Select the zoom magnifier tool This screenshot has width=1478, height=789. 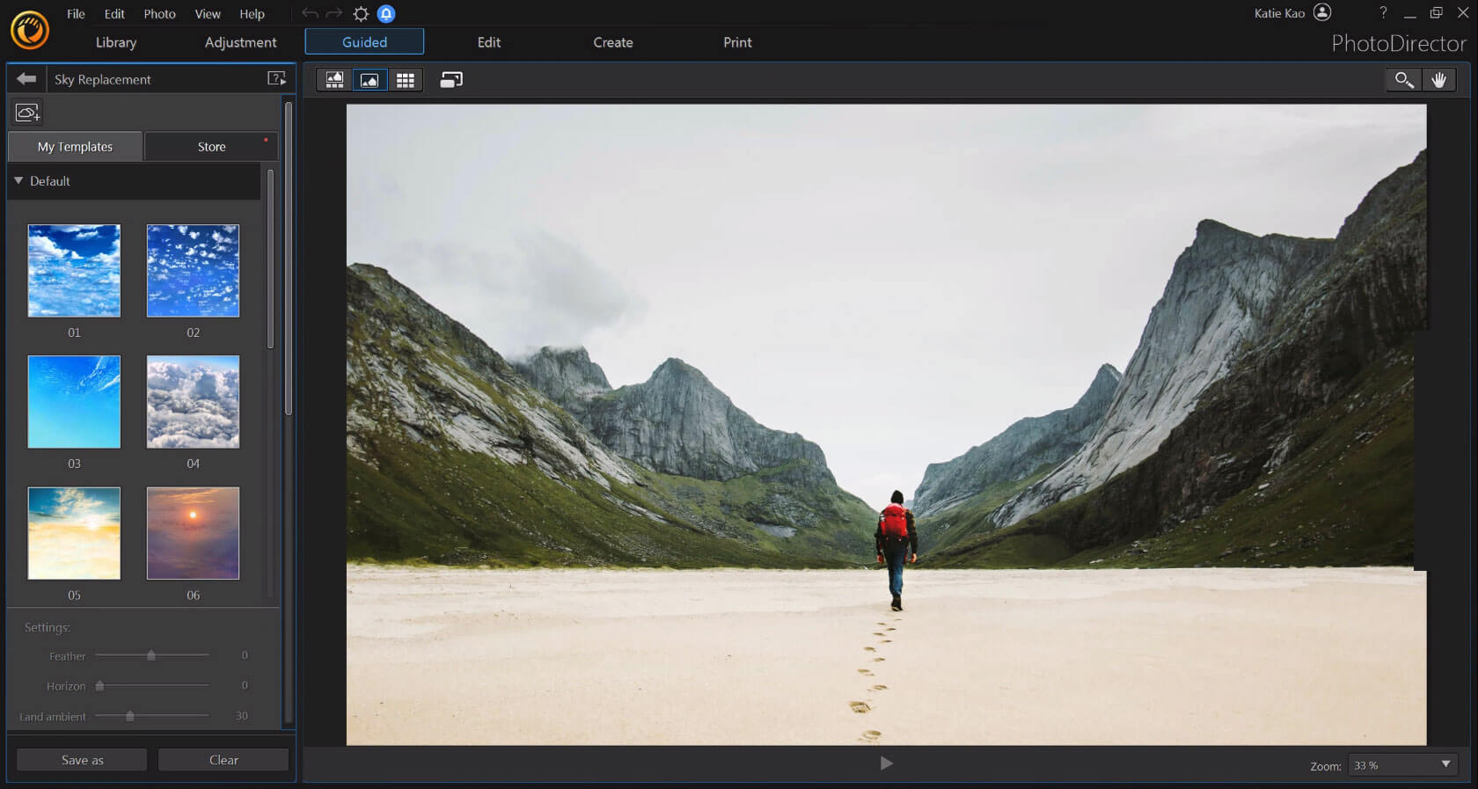point(1404,80)
